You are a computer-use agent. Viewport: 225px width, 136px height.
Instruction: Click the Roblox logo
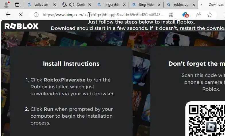coord(21,26)
